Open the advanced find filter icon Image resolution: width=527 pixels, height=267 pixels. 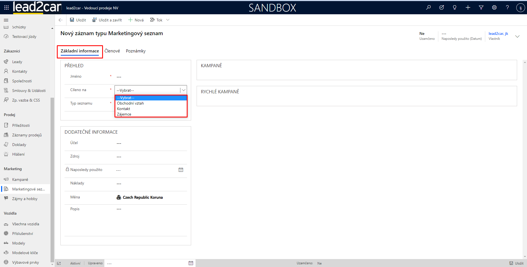[481, 8]
